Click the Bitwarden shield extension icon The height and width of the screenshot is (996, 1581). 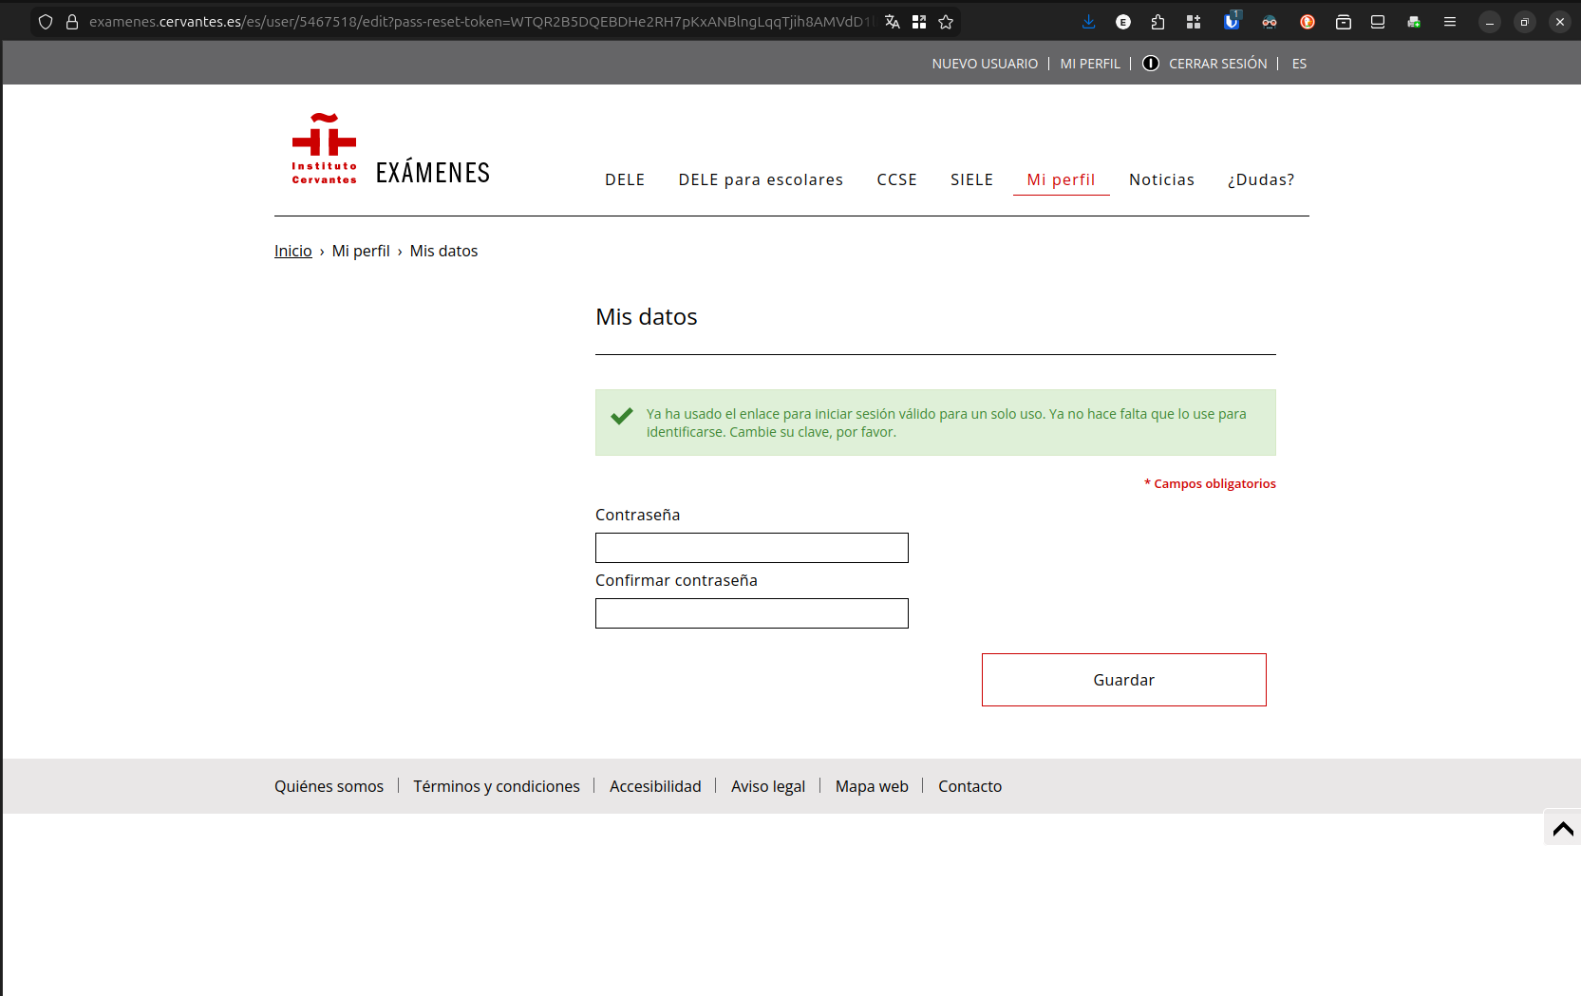(x=1232, y=22)
